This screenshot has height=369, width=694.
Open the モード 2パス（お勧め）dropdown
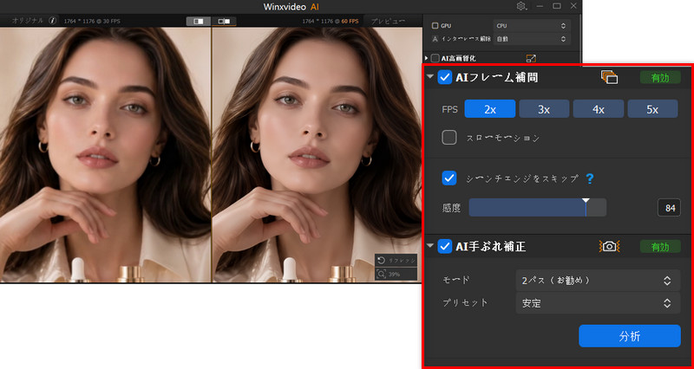click(598, 280)
